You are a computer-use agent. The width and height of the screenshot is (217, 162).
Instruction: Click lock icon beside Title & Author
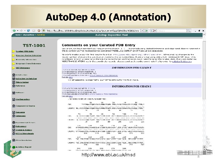14,82
